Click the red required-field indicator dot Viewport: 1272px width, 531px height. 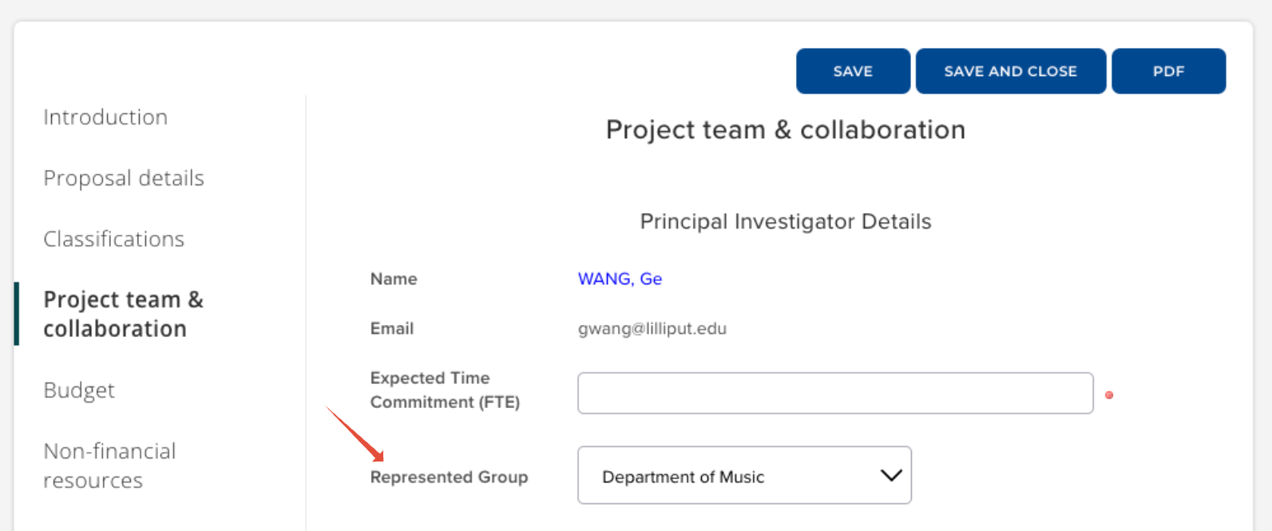tap(1108, 395)
